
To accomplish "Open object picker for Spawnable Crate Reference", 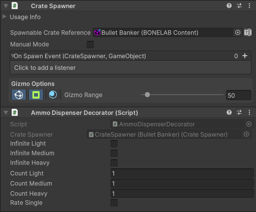I will (238, 32).
